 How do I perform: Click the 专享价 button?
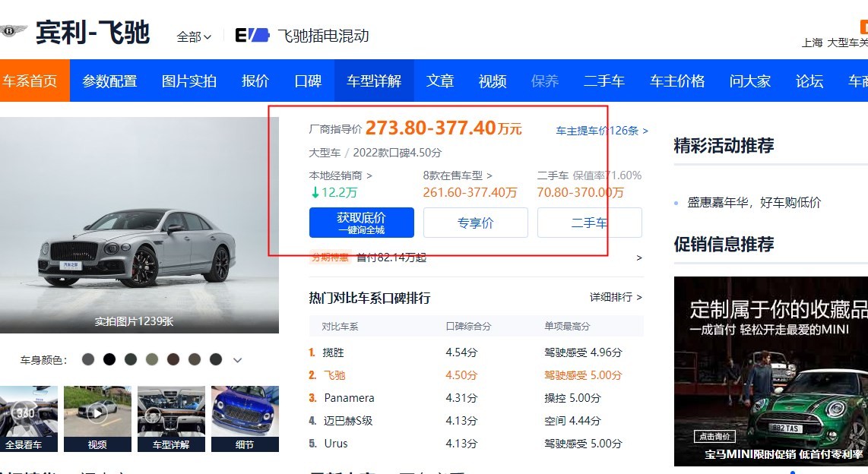click(x=475, y=223)
